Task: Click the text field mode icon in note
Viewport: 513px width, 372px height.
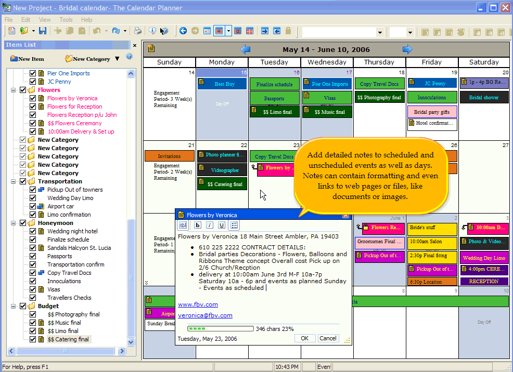Action: [x=183, y=225]
